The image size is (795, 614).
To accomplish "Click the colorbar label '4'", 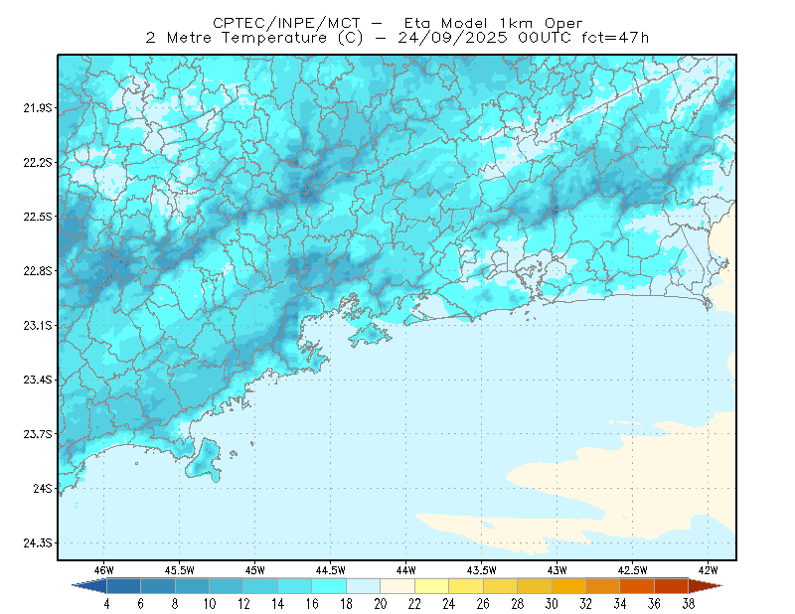I will coord(106,604).
